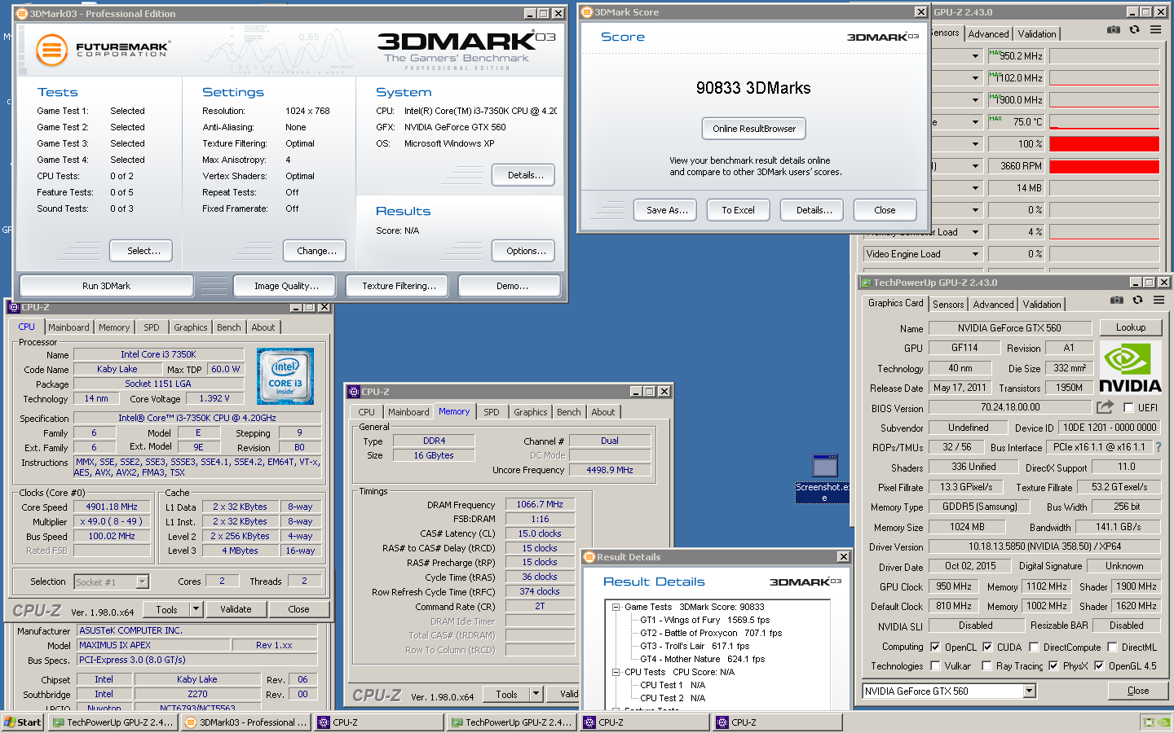Toggle the OpenGL 4.5 checkbox
This screenshot has width=1174, height=733.
pos(1099,665)
